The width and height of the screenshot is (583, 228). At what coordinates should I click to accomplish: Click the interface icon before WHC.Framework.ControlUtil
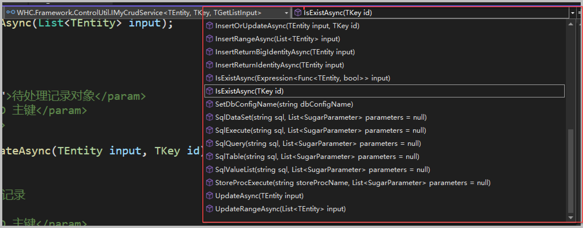(11, 13)
